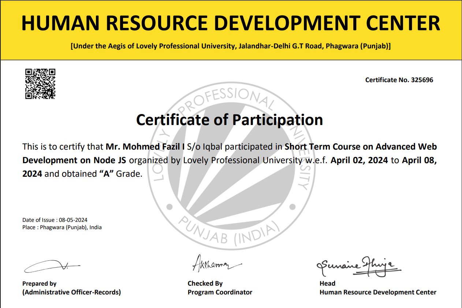This screenshot has height=308, width=462.
Task: Select the Place Phagwara (Punjab), India line
Action: (62, 227)
